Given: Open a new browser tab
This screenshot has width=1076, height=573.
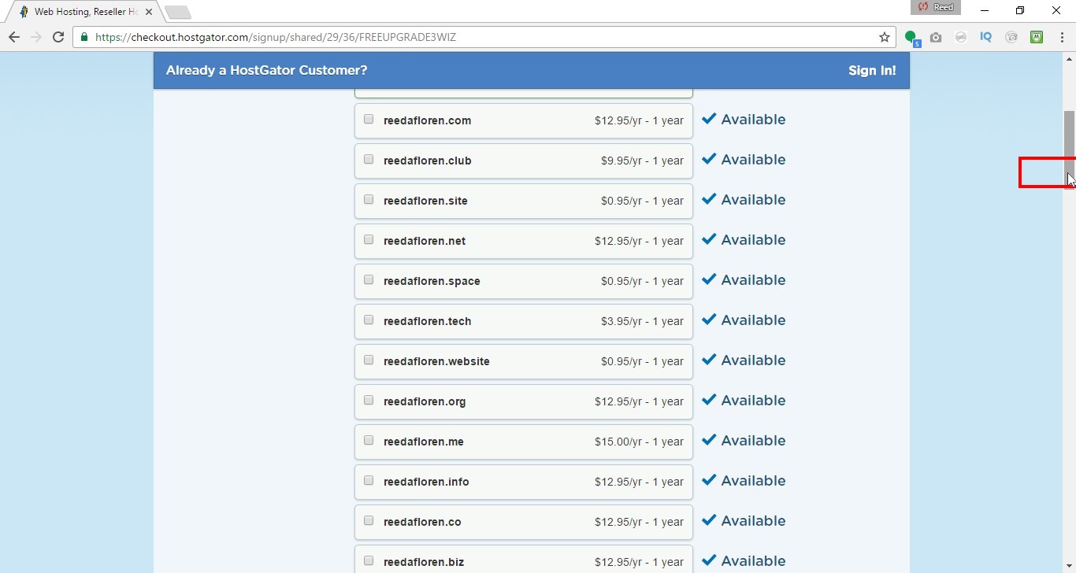Looking at the screenshot, I should click(x=179, y=13).
